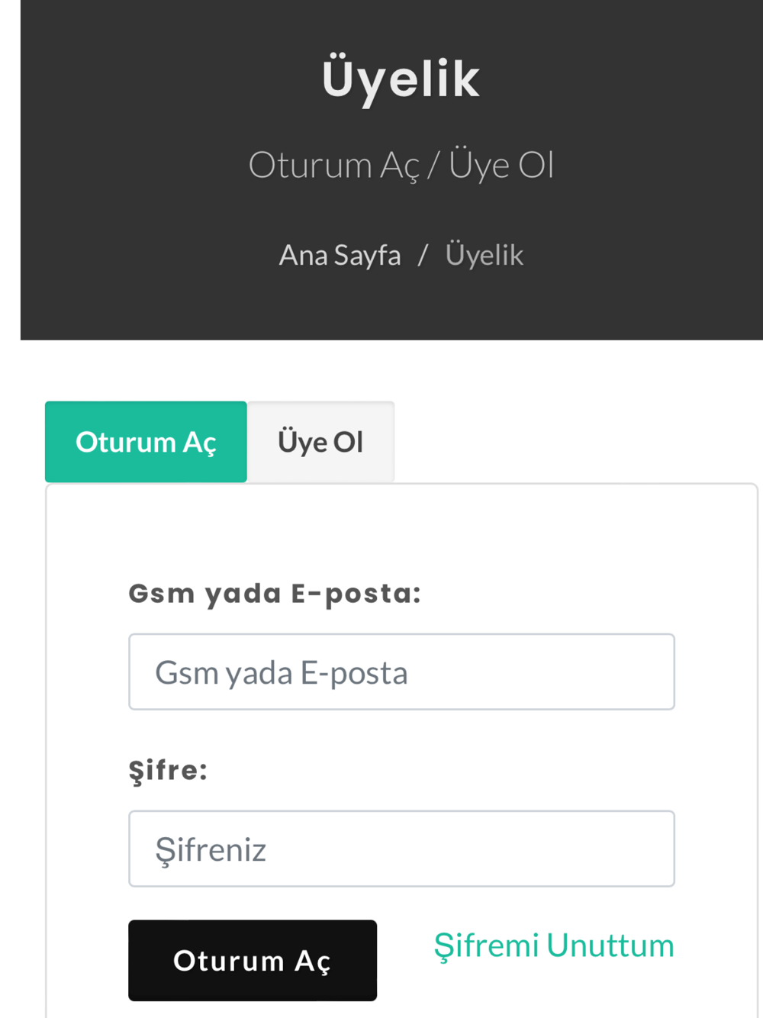Click the 'Gsm yada E-posta:' field label
This screenshot has width=763, height=1018.
(275, 594)
